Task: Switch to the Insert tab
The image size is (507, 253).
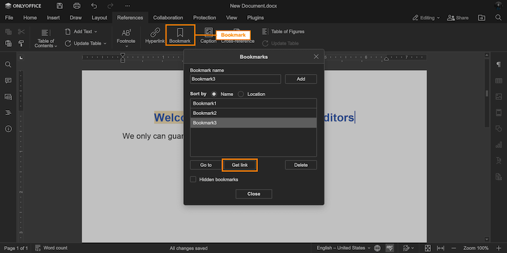Action: click(53, 18)
